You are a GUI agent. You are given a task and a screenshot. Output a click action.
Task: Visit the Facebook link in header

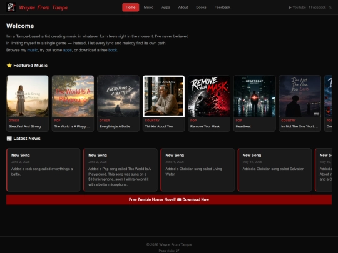(x=317, y=7)
